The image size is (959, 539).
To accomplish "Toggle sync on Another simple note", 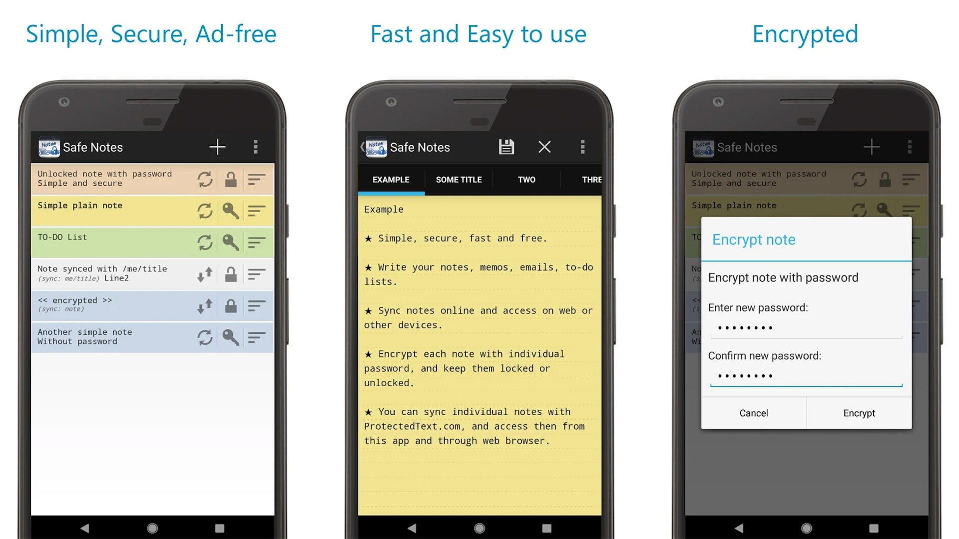I will pos(205,337).
